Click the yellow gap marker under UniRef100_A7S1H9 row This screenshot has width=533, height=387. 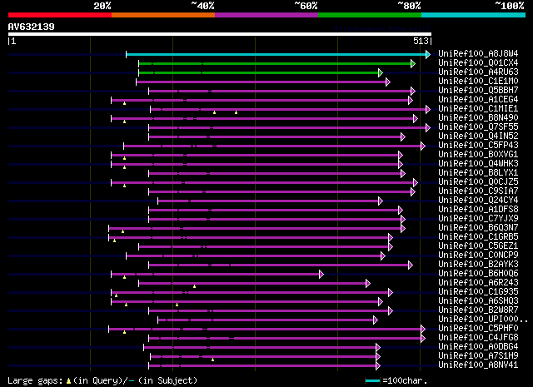213,360
